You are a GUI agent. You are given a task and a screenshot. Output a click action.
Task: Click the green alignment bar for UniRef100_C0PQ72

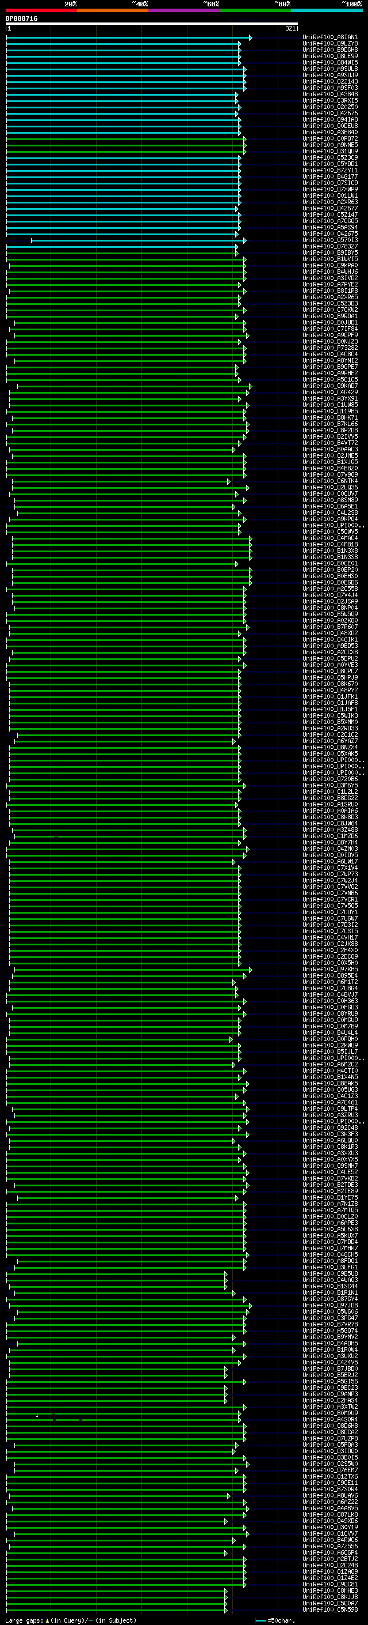click(126, 139)
